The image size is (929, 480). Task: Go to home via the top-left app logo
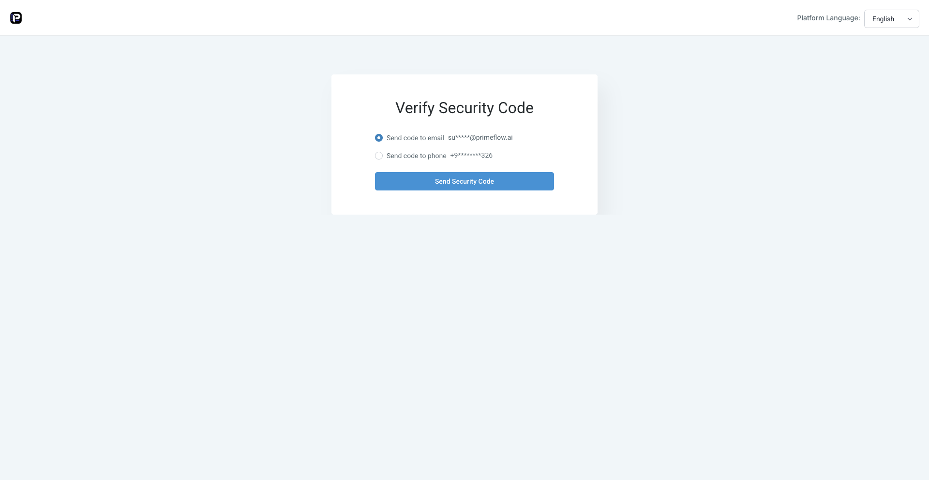click(16, 18)
